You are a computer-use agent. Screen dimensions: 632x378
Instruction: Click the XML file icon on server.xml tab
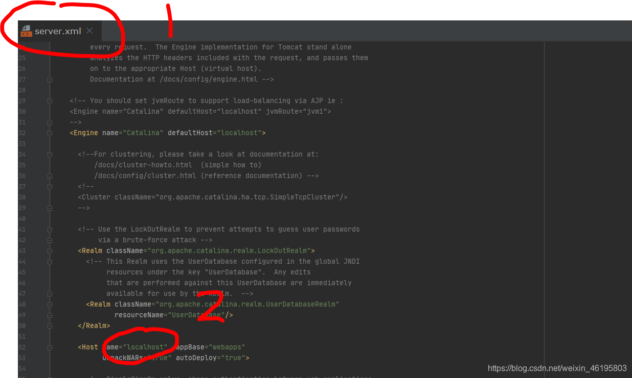point(26,31)
